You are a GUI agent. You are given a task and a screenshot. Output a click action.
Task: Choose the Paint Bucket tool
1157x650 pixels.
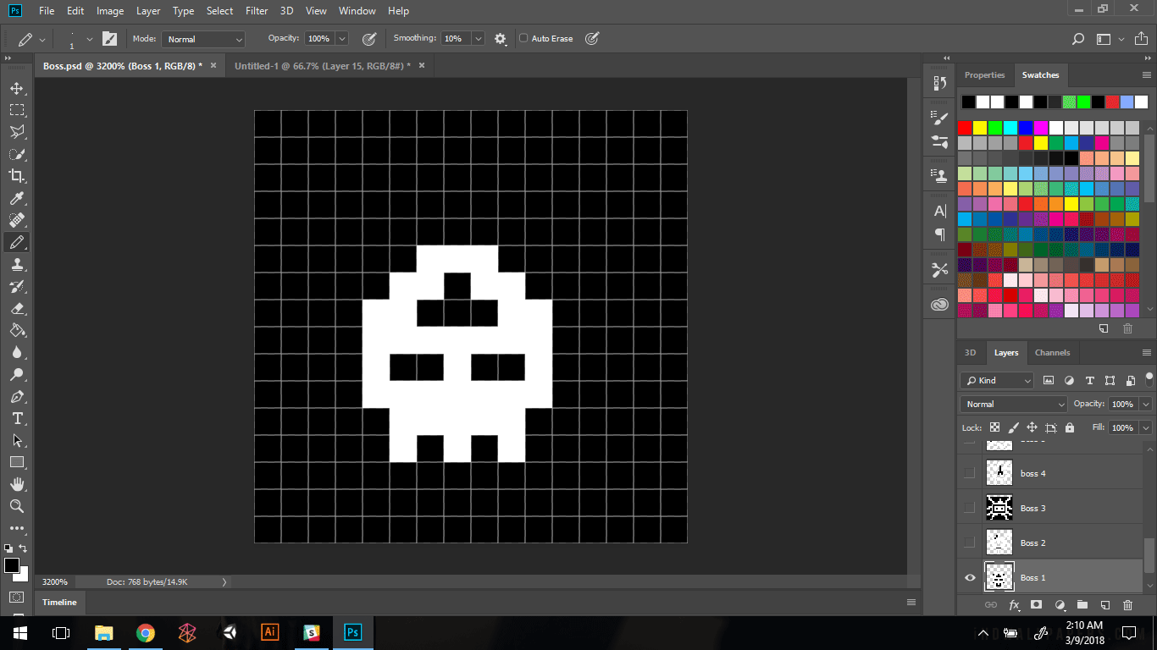tap(16, 331)
